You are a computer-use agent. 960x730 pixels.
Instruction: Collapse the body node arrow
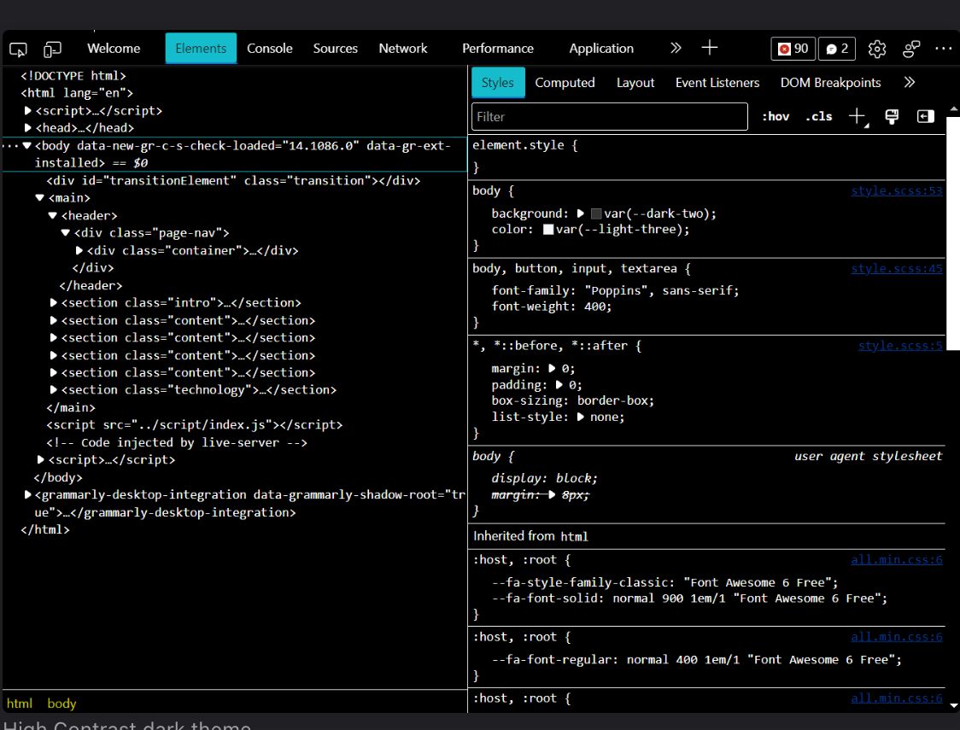pyautogui.click(x=27, y=146)
